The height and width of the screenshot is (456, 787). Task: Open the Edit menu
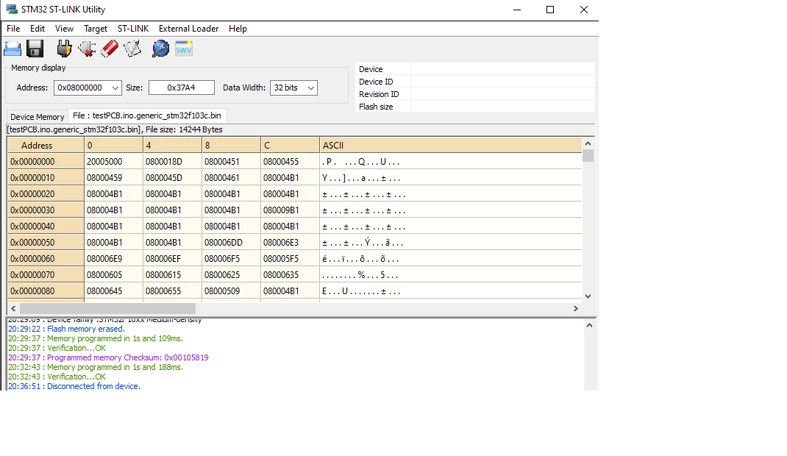click(x=37, y=29)
